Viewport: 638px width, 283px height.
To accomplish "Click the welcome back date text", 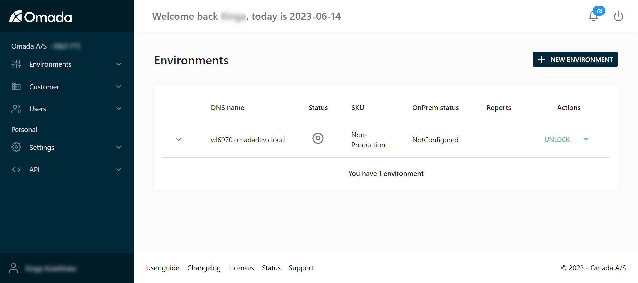I will [x=246, y=16].
